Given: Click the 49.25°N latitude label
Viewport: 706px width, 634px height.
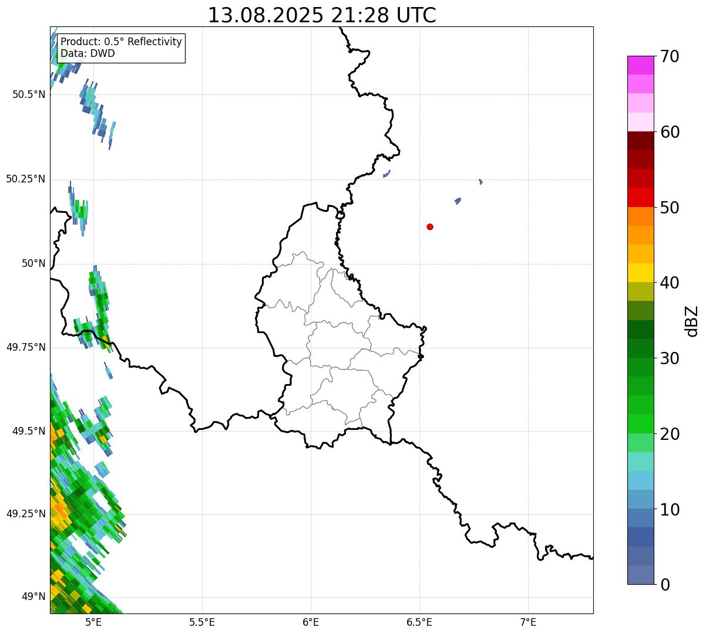Looking at the screenshot, I should coord(26,514).
